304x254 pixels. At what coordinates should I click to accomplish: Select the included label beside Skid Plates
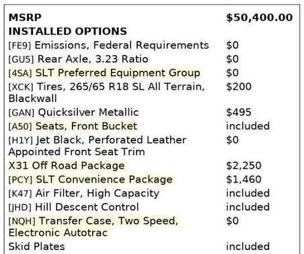point(248,247)
